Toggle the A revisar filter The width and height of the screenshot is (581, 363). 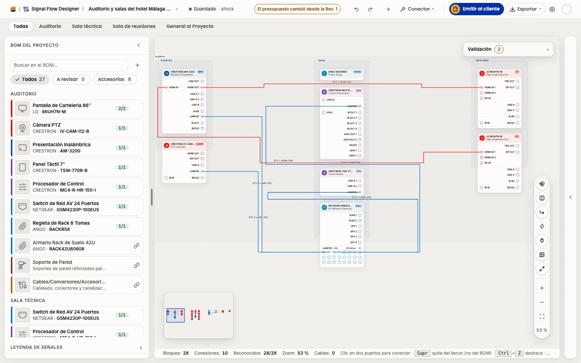[71, 79]
